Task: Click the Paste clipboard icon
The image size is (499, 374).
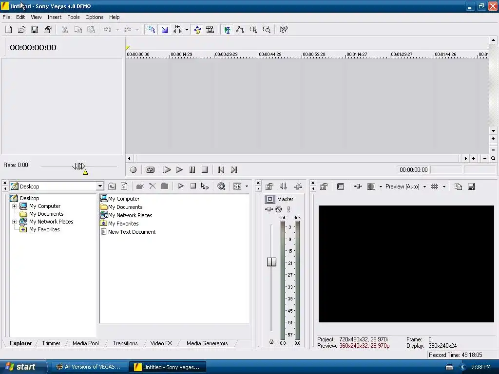Action: [x=91, y=30]
